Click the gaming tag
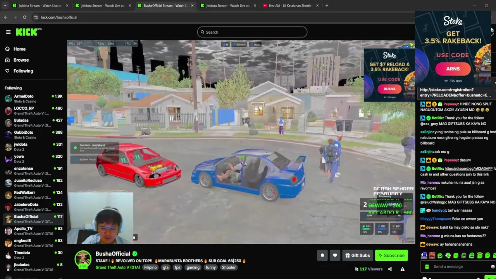496x279 pixels. pyautogui.click(x=193, y=267)
